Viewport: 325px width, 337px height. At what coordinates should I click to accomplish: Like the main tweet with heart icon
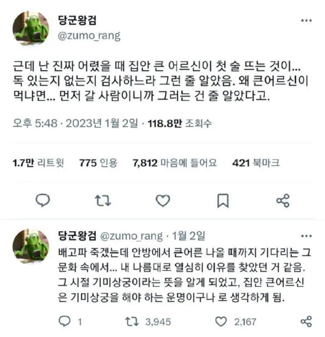[x=163, y=200]
